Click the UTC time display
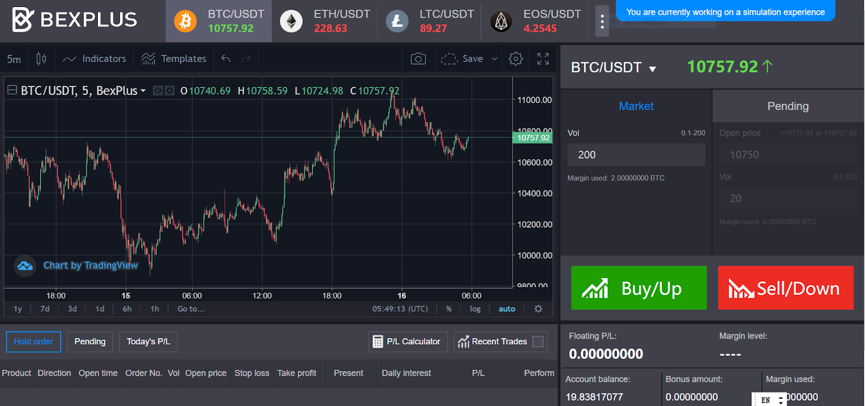Image resolution: width=865 pixels, height=406 pixels. click(x=400, y=309)
